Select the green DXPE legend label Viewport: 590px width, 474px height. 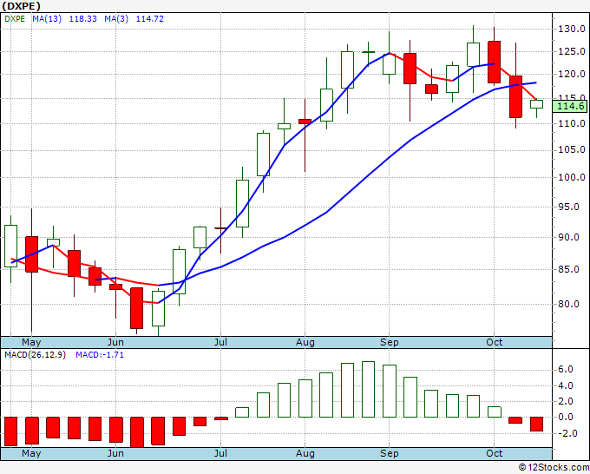pyautogui.click(x=15, y=18)
